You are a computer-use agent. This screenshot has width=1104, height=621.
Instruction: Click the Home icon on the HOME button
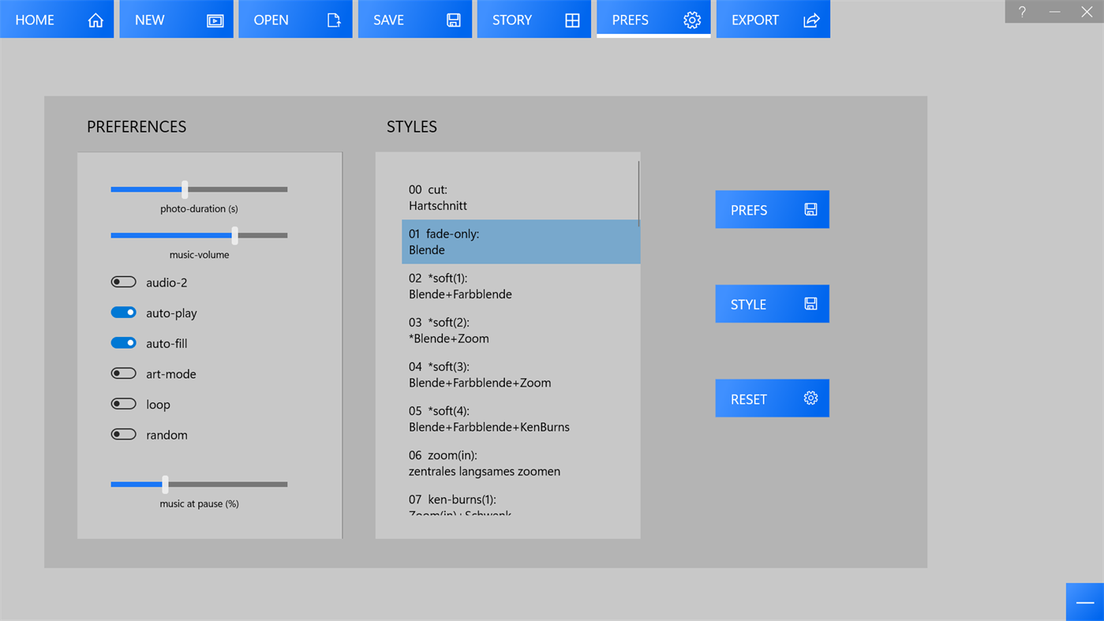tap(95, 19)
